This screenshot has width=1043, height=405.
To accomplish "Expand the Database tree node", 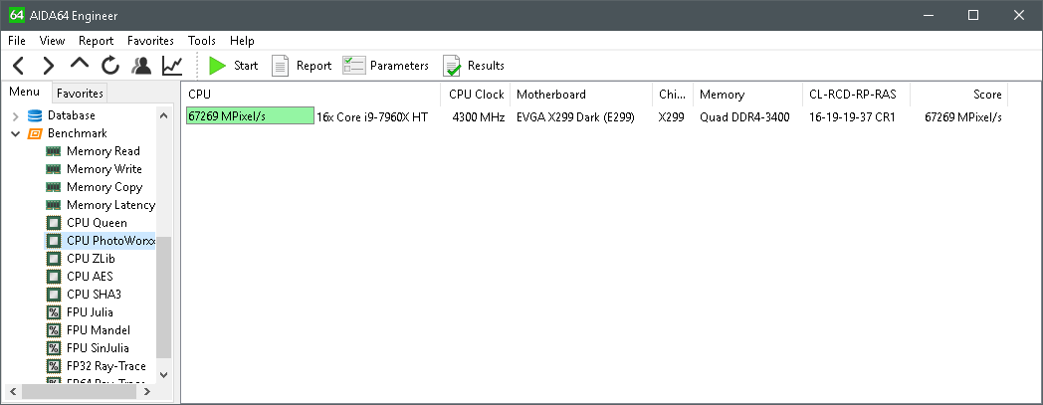I will point(15,116).
